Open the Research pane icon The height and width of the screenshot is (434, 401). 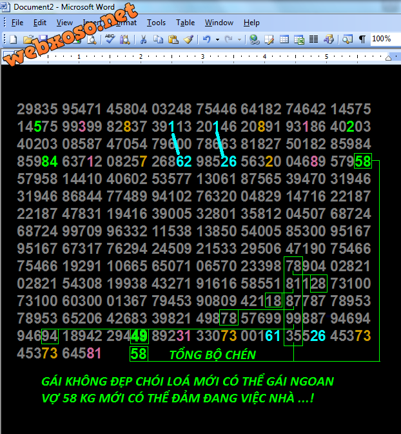click(x=124, y=39)
